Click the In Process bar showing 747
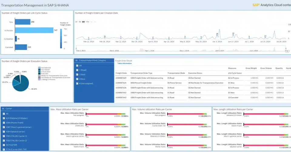This screenshot has width=291, height=152. (34, 30)
